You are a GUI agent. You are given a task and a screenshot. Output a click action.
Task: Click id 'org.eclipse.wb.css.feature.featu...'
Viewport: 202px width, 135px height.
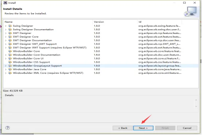[x=160, y=62]
